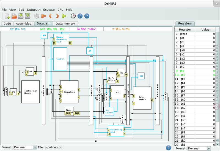
Task: Close the DrMIPS window
Action: 216,3
